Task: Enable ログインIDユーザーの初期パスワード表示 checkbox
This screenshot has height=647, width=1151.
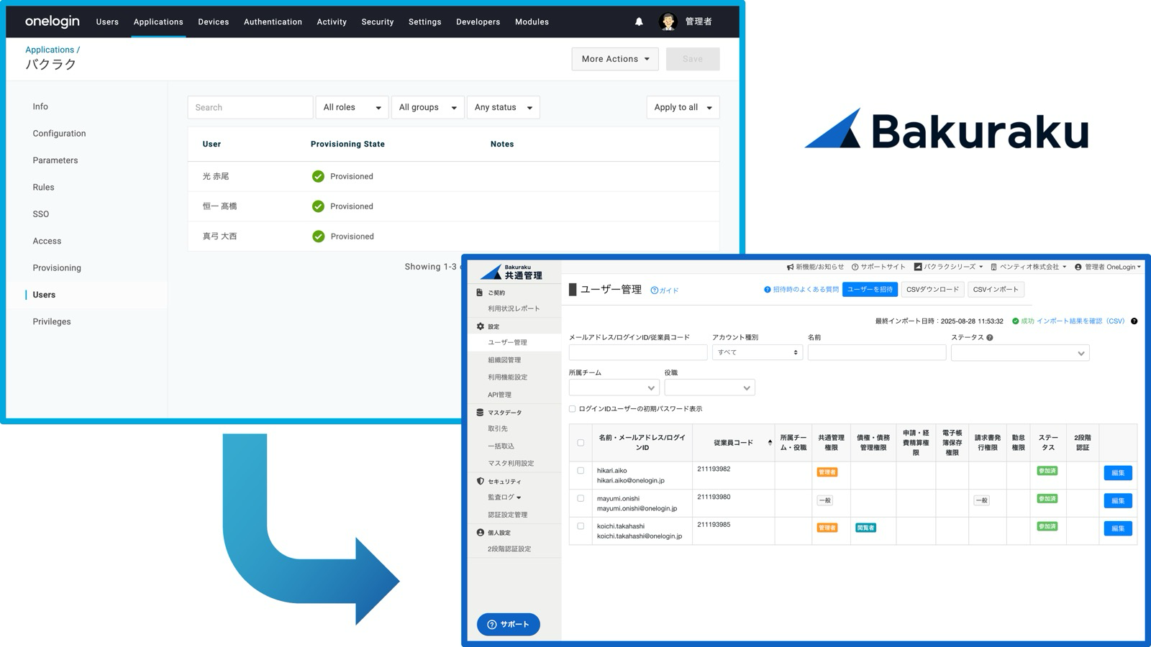Action: pos(573,409)
